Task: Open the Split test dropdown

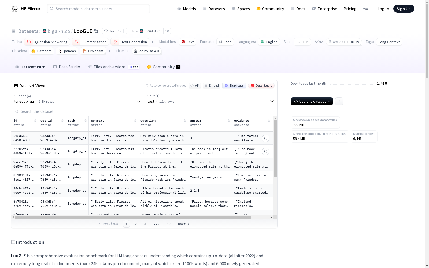Action: [211, 99]
